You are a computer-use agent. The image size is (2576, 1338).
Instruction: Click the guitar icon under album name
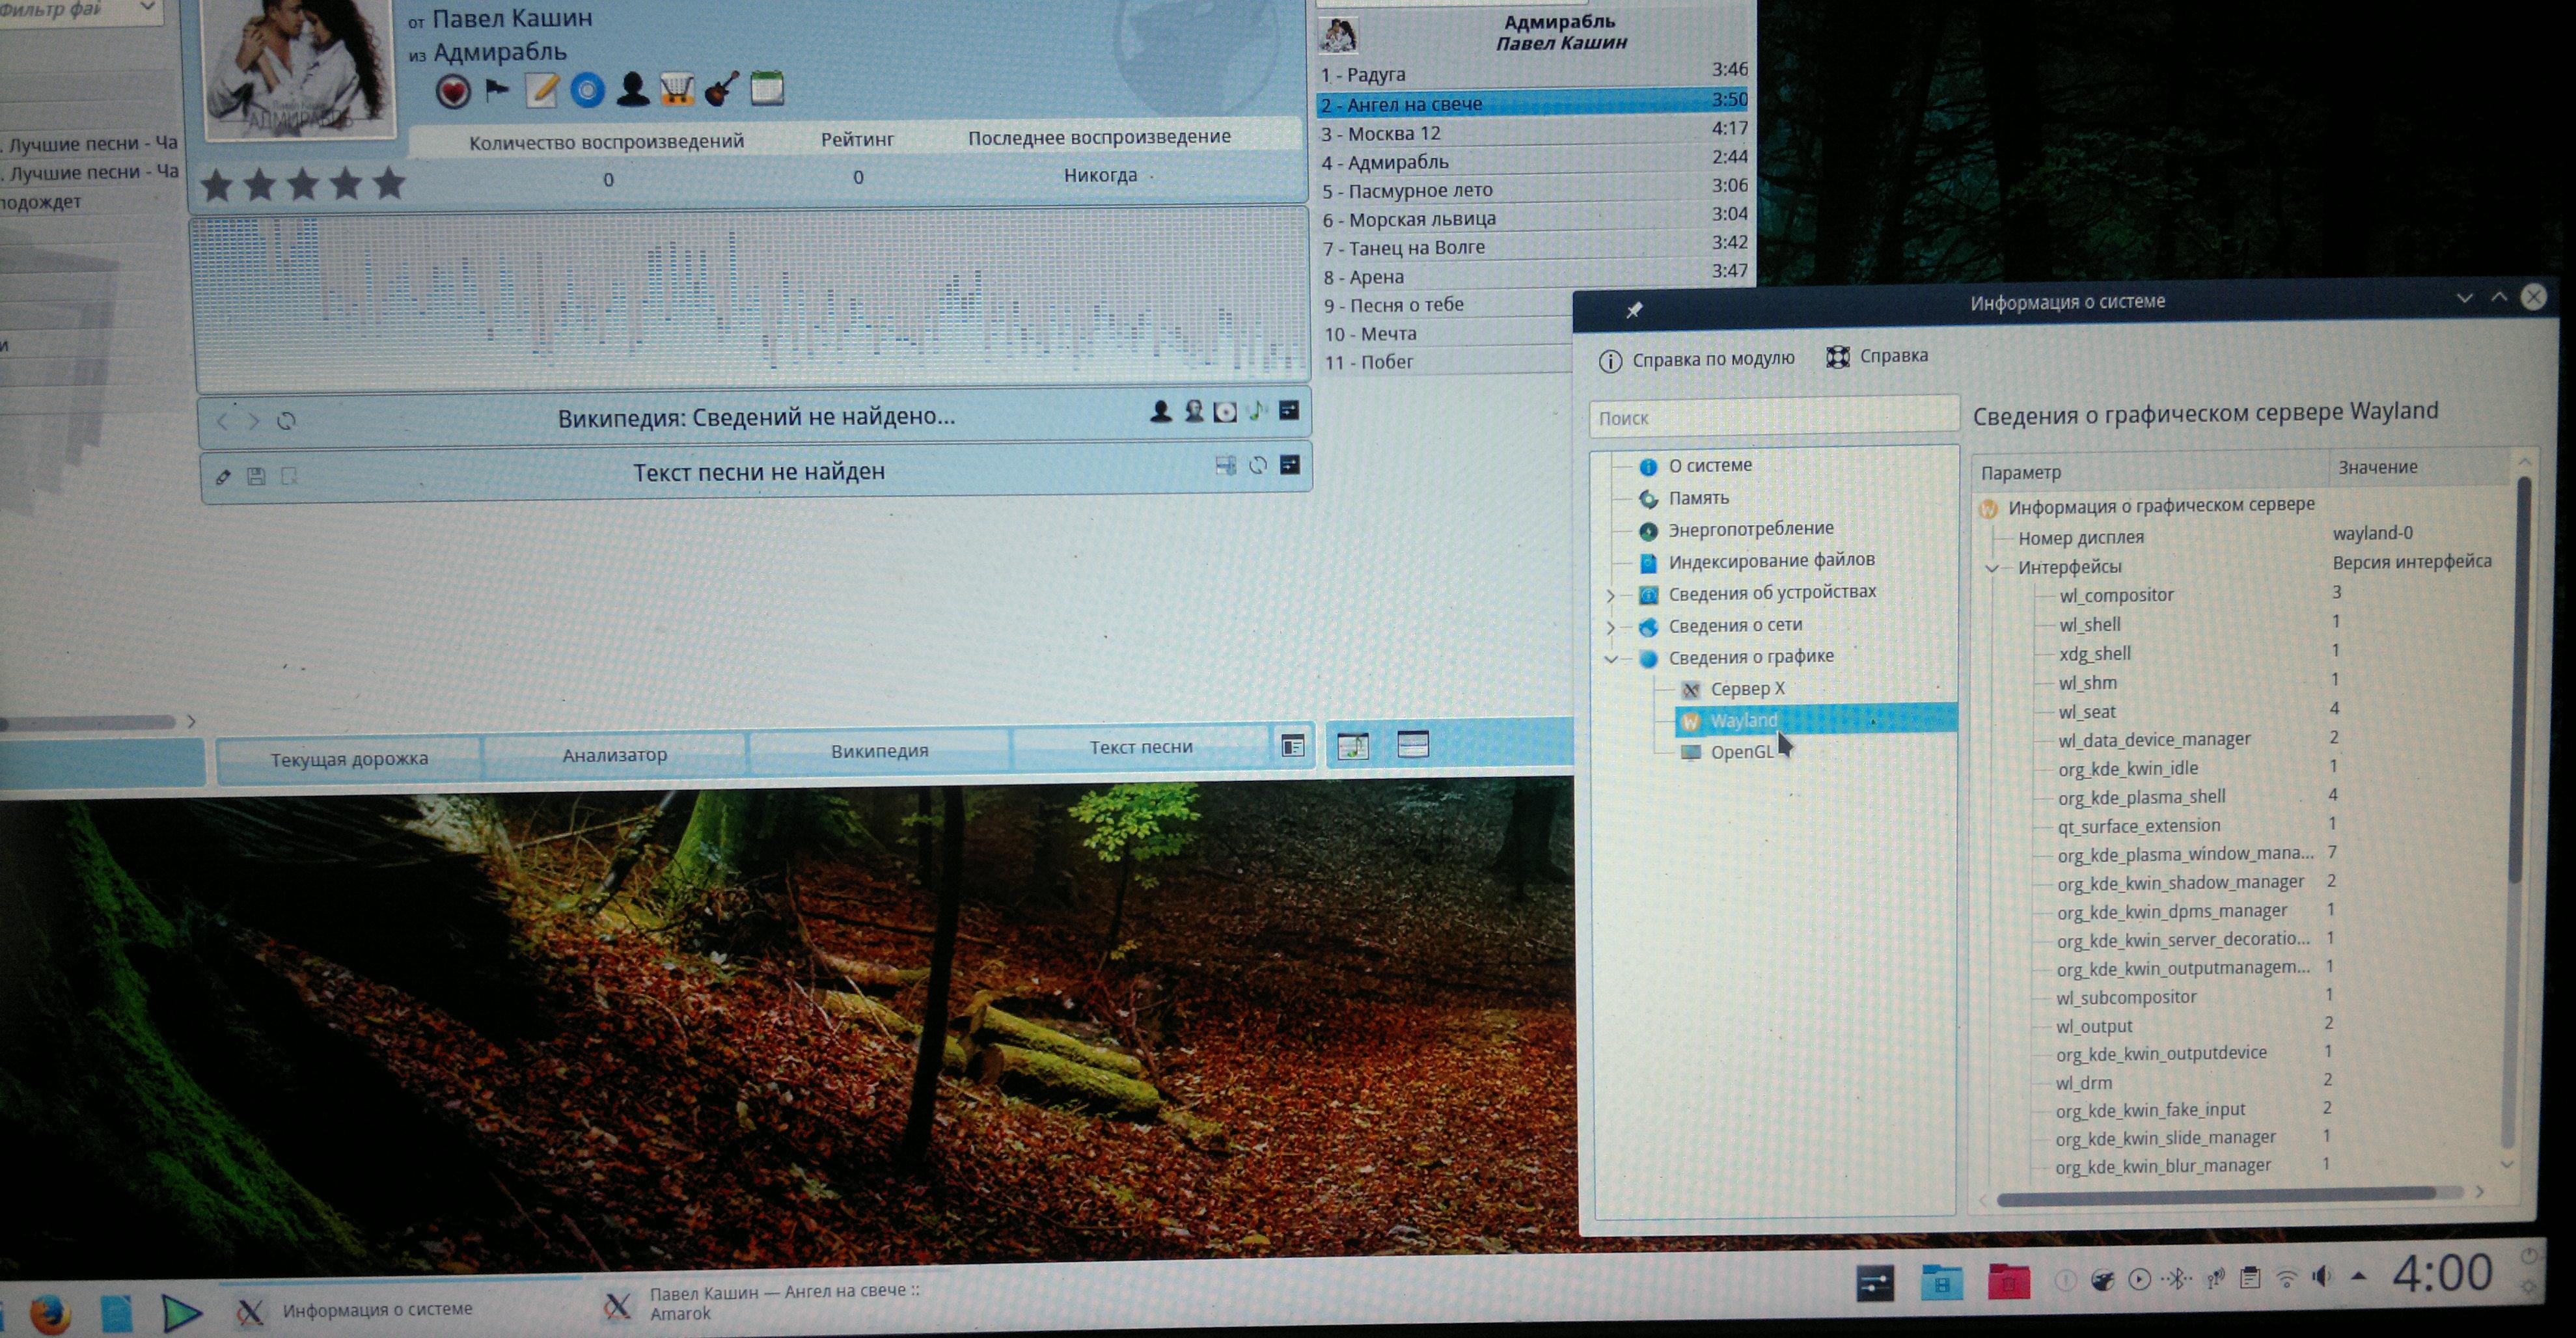721,89
